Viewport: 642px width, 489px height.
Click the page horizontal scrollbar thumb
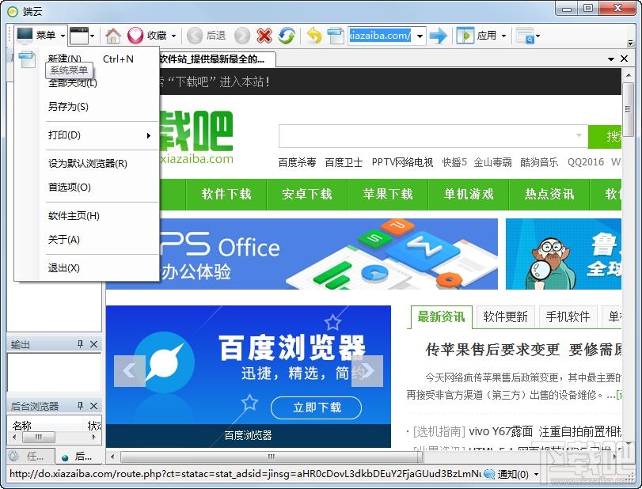[270, 457]
